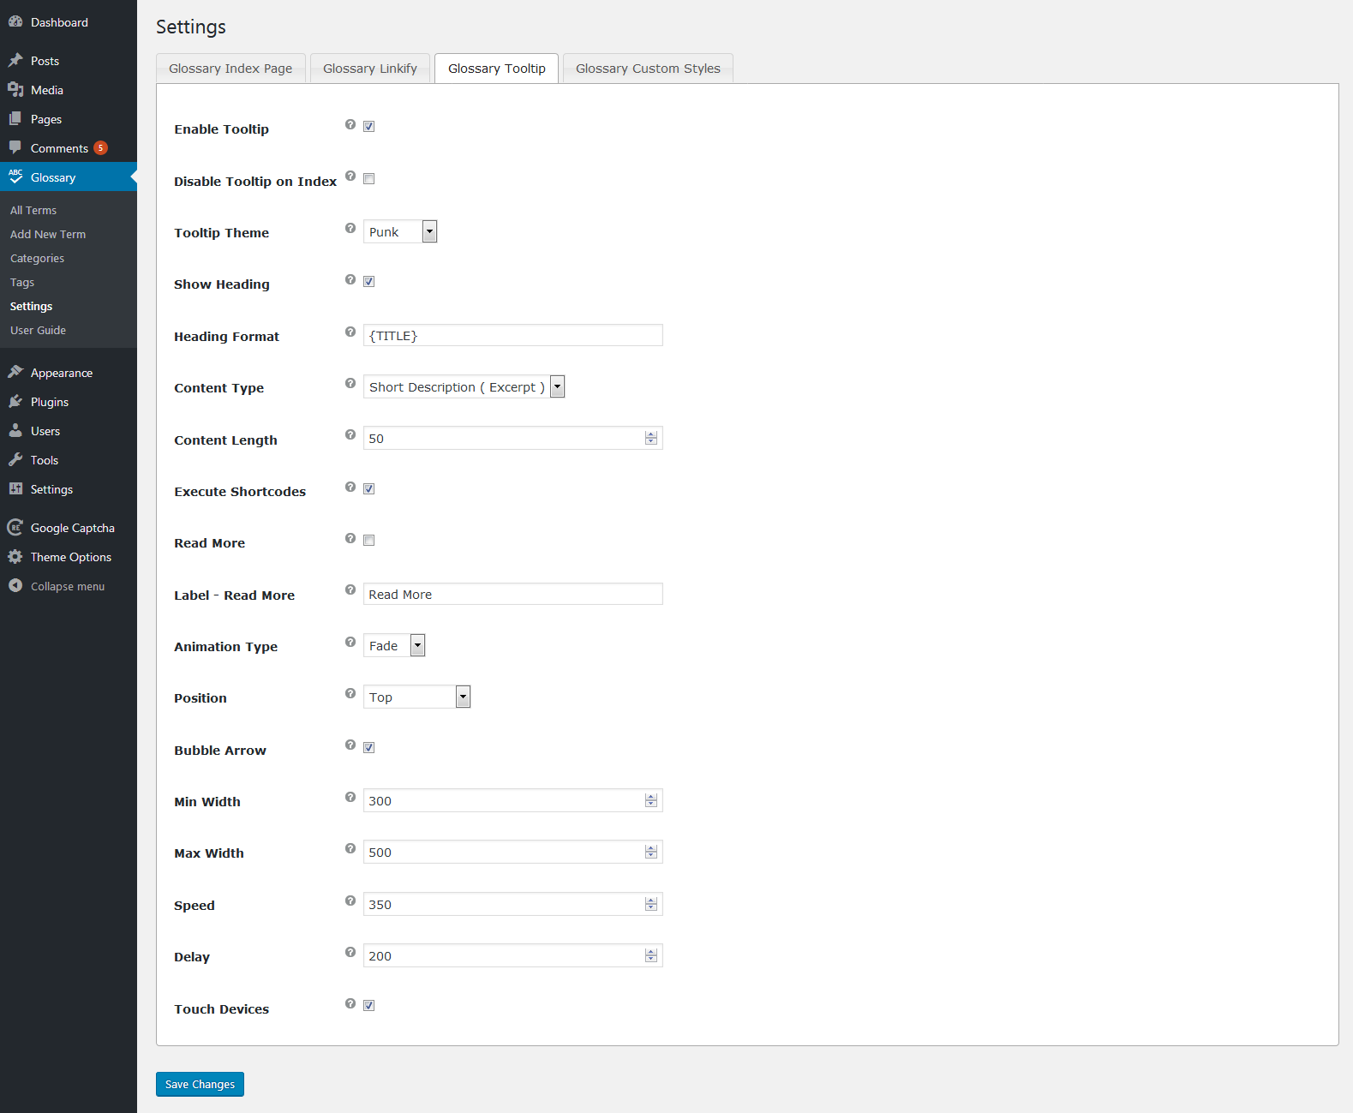
Task: Click the Save Changes button
Action: pos(200,1084)
